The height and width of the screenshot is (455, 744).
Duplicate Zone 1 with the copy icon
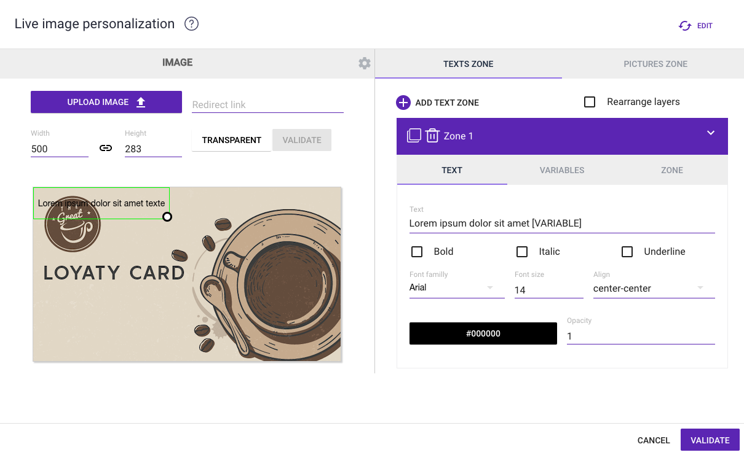coord(414,136)
